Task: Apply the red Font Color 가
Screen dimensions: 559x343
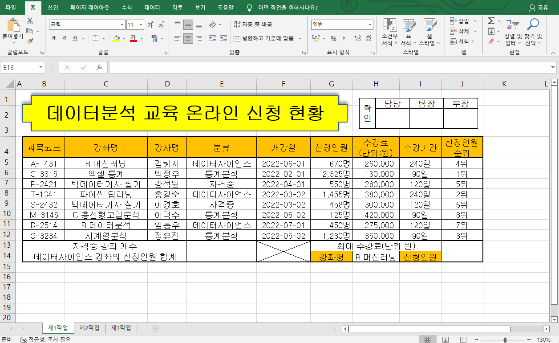Action: pyautogui.click(x=133, y=38)
